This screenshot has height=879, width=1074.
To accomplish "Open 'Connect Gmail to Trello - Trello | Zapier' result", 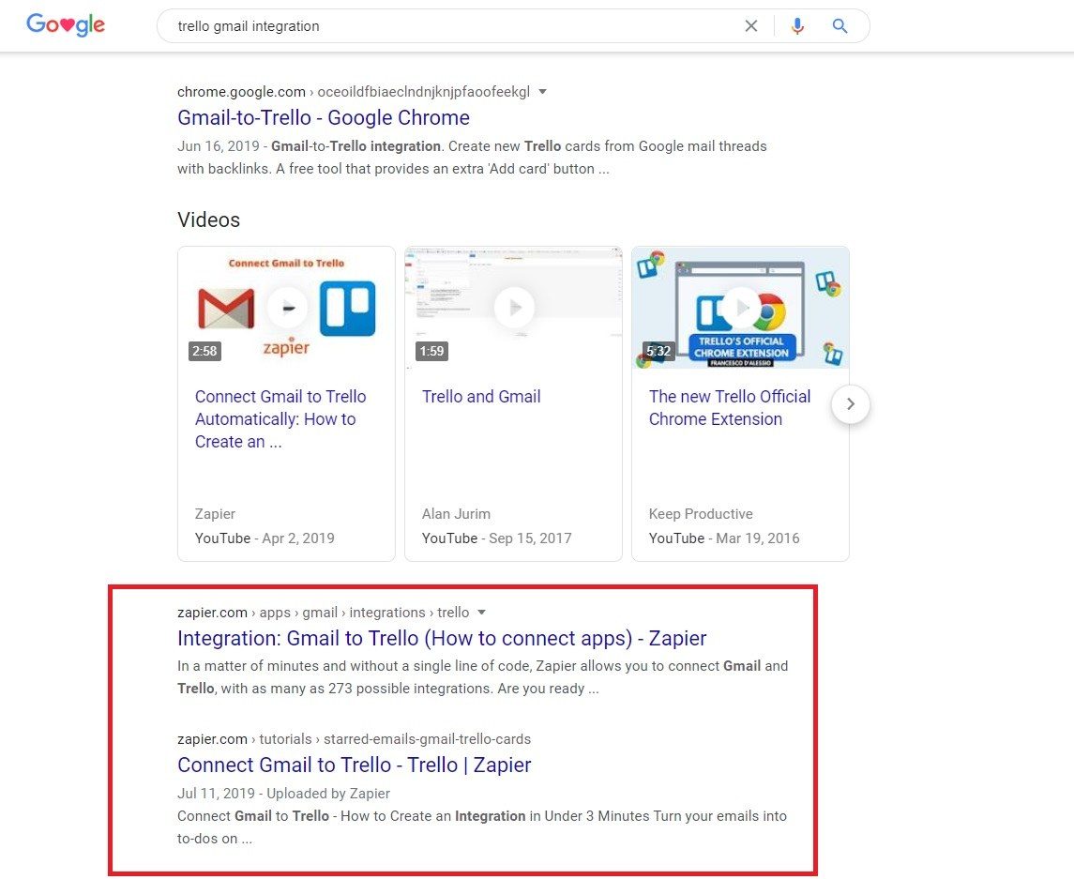I will (355, 765).
